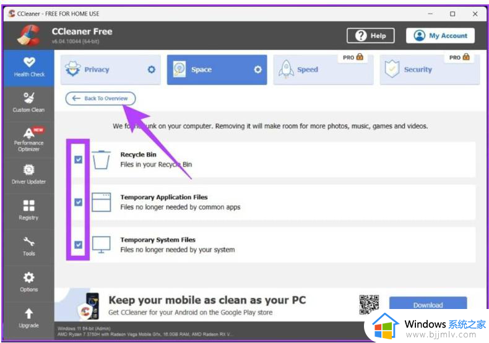Open Upgrade in sidebar

click(29, 318)
